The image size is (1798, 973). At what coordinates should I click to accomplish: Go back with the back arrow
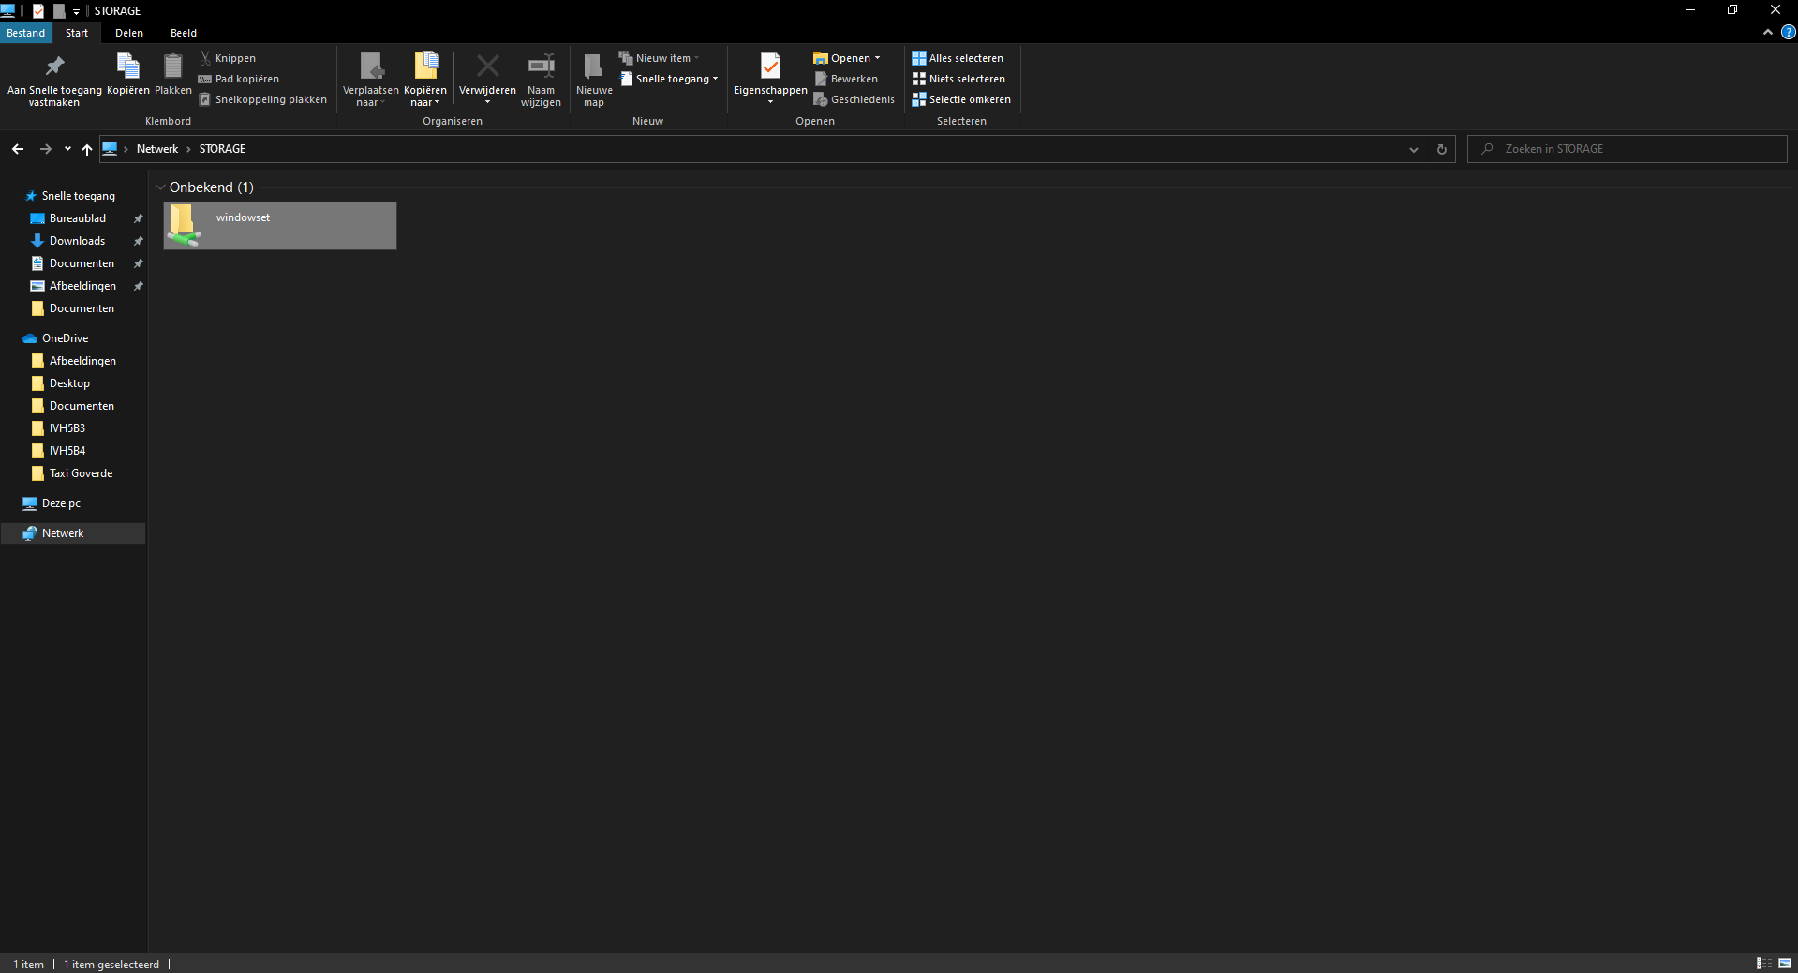pos(18,149)
